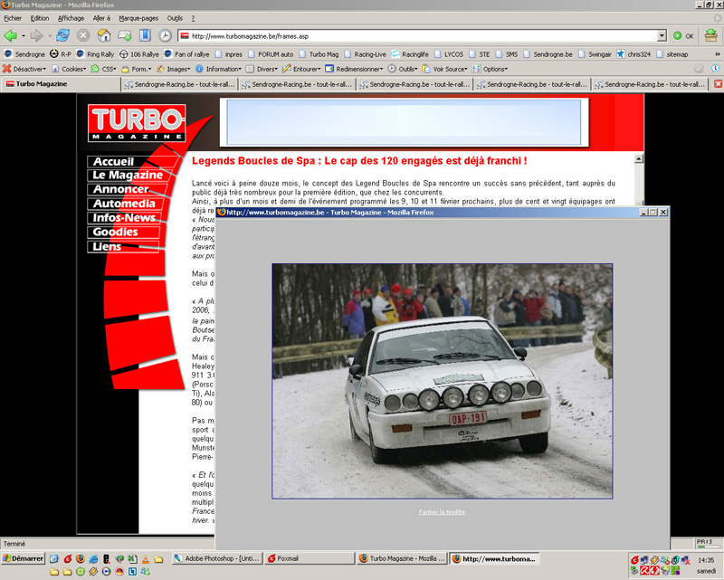The width and height of the screenshot is (724, 580).
Task: Open Annoncer in the sidebar
Action: [127, 189]
